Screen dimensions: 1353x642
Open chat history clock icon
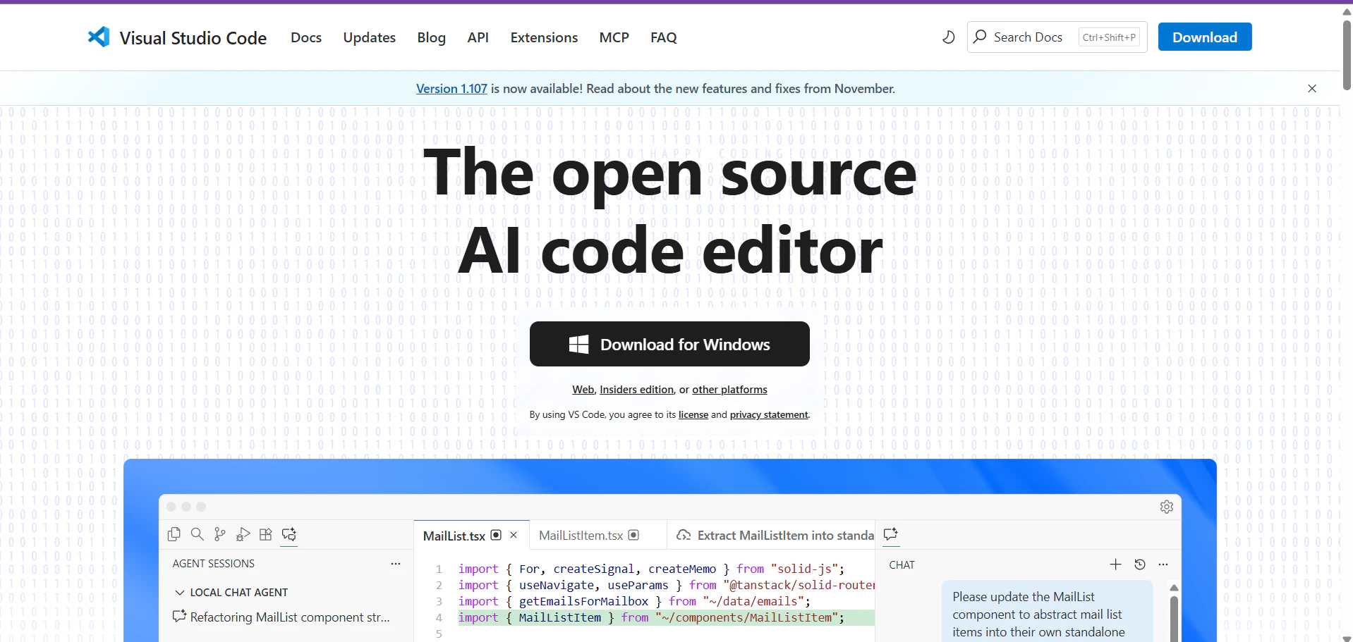click(x=1140, y=564)
